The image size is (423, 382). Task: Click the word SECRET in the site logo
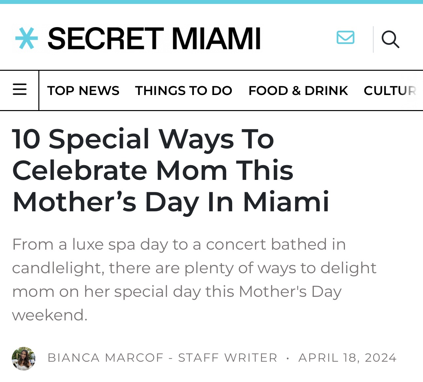(106, 39)
